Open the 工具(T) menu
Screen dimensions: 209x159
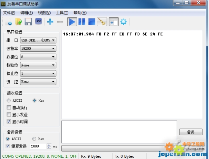tap(62, 13)
